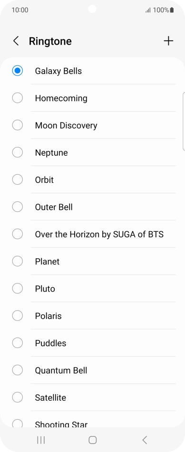
Task: Select the Orbit radio button
Action: click(17, 179)
